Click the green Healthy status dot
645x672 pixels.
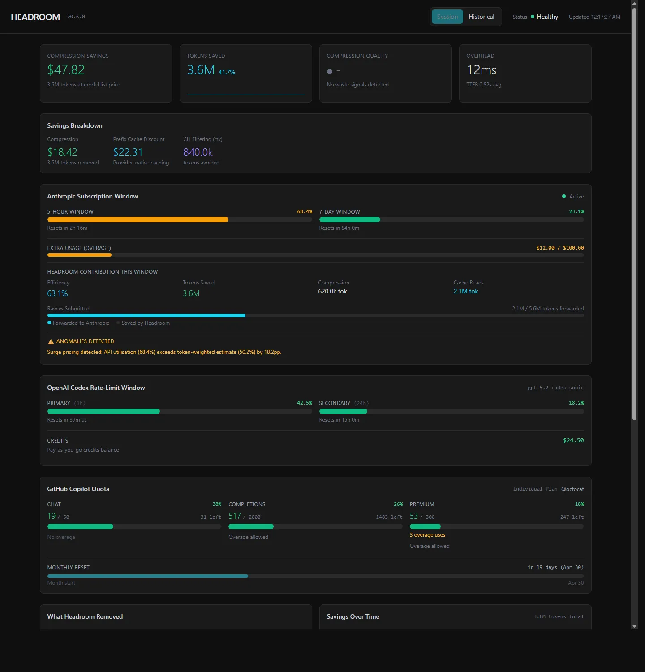[533, 17]
